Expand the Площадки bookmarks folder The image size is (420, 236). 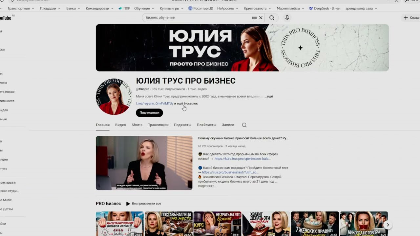50,9
